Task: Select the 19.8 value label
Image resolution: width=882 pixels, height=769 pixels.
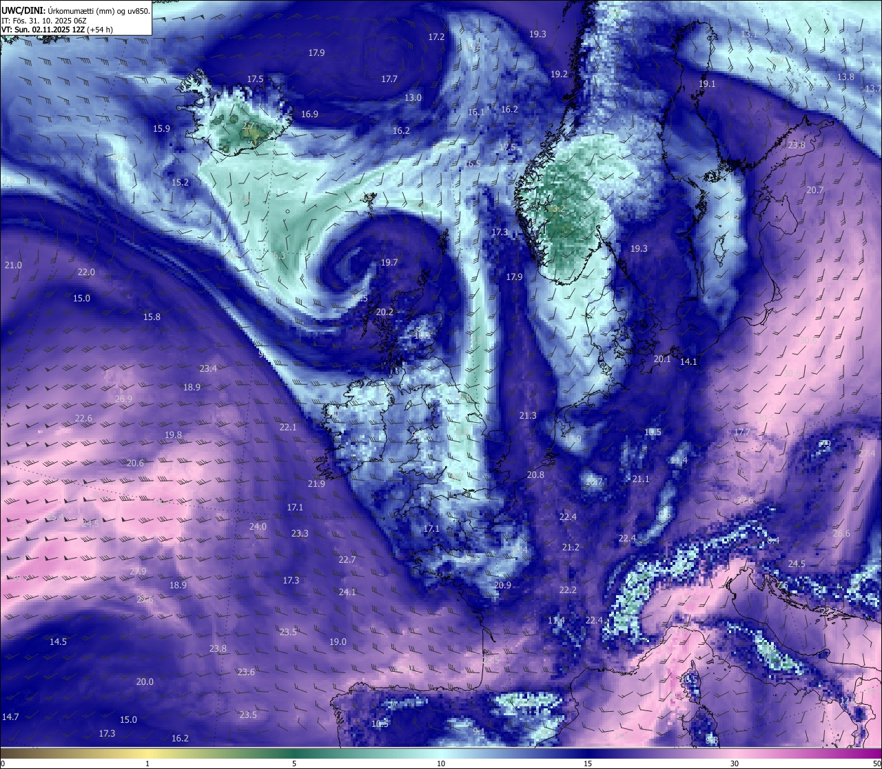Action: coord(173,435)
